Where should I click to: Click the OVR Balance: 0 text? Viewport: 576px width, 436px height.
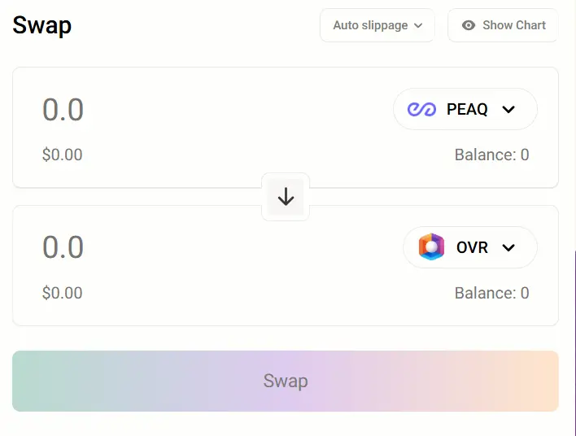pyautogui.click(x=492, y=293)
